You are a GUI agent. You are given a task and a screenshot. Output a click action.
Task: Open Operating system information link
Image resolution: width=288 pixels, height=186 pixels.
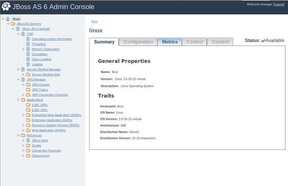pyautogui.click(x=52, y=39)
